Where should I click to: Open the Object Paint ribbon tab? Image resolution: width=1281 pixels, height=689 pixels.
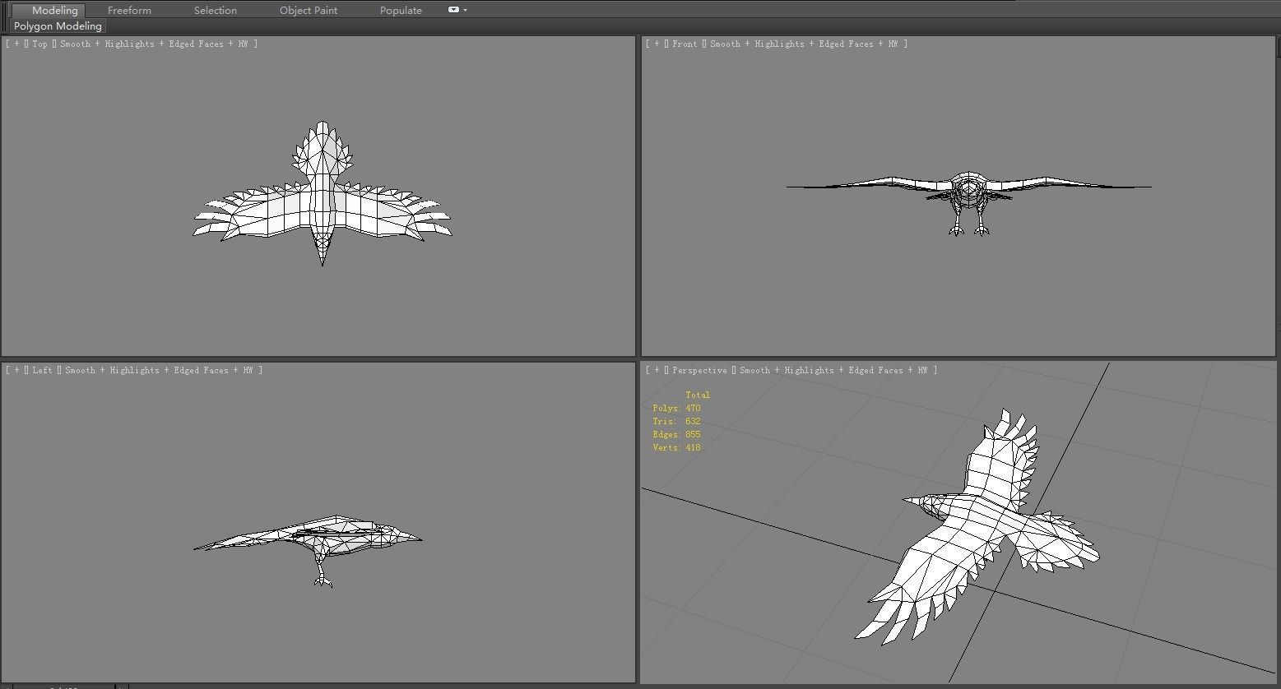[309, 10]
